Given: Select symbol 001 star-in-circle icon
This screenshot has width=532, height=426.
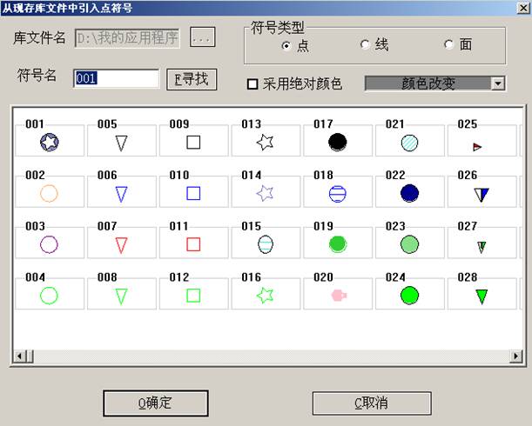Looking at the screenshot, I should [50, 143].
